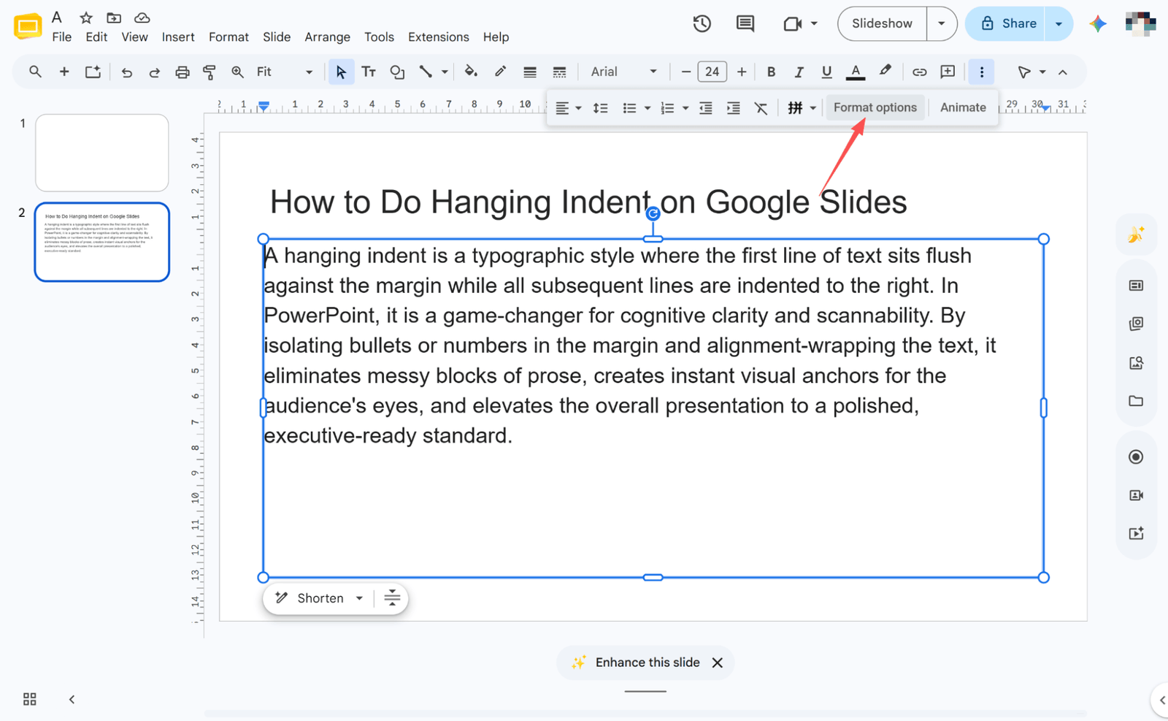
Task: Pick the text color
Action: [856, 72]
